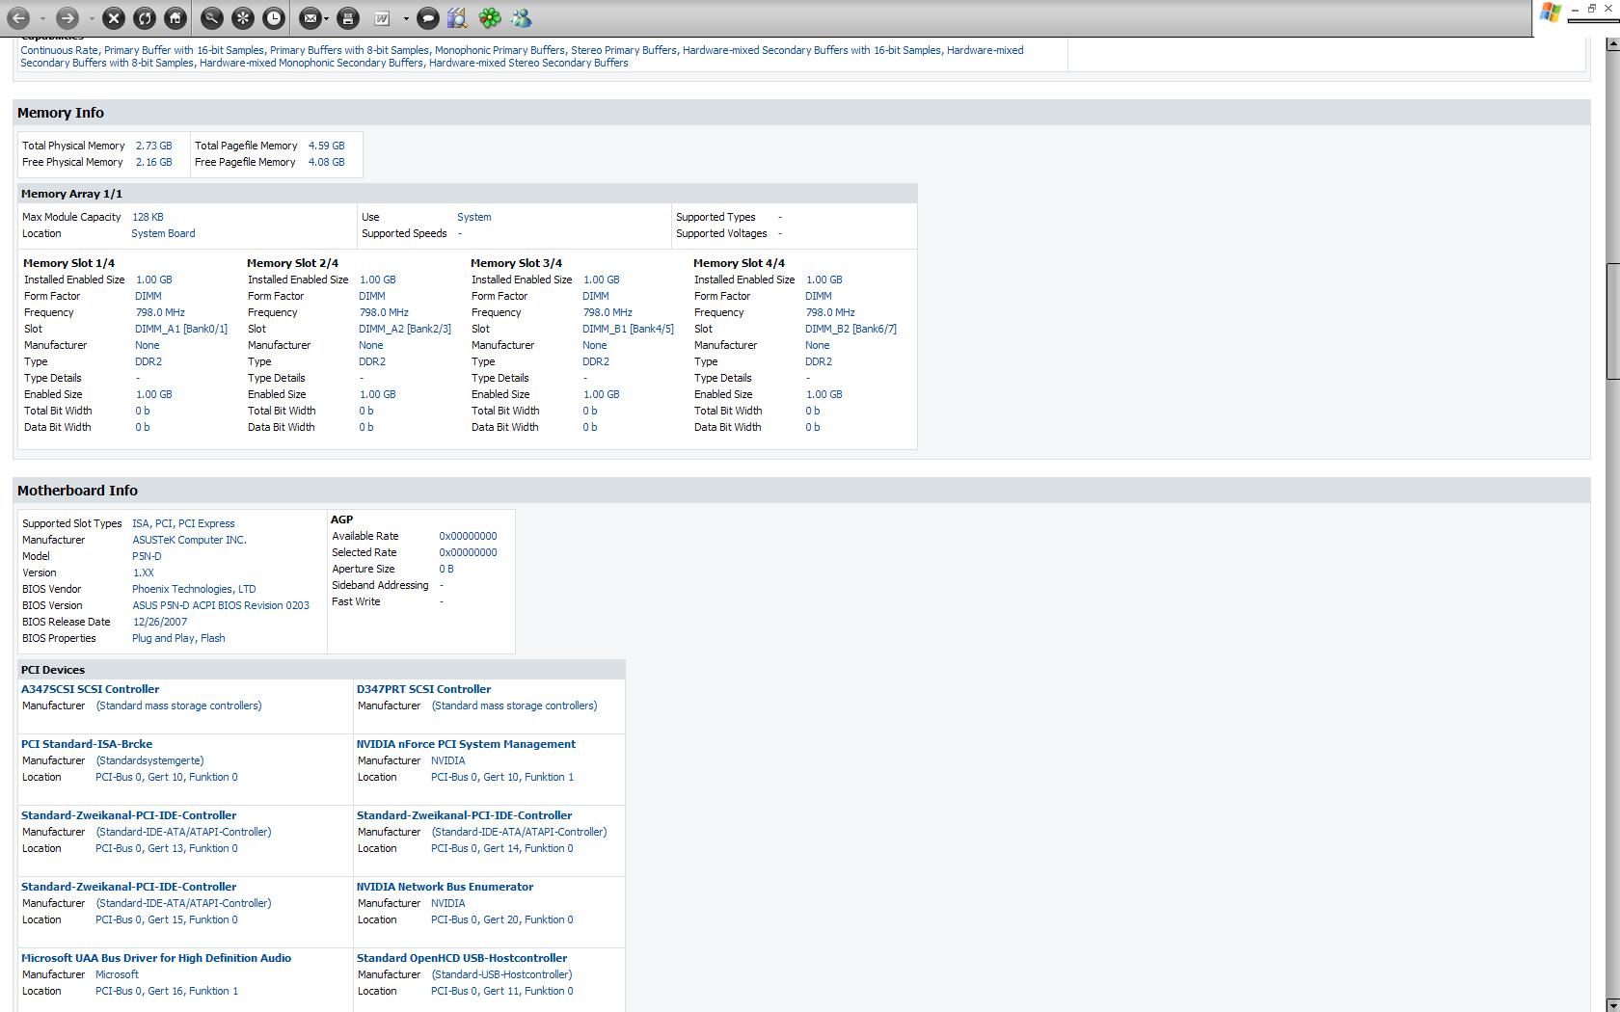Open the Mail button dropdown arrow
Image resolution: width=1620 pixels, height=1012 pixels.
pyautogui.click(x=327, y=18)
